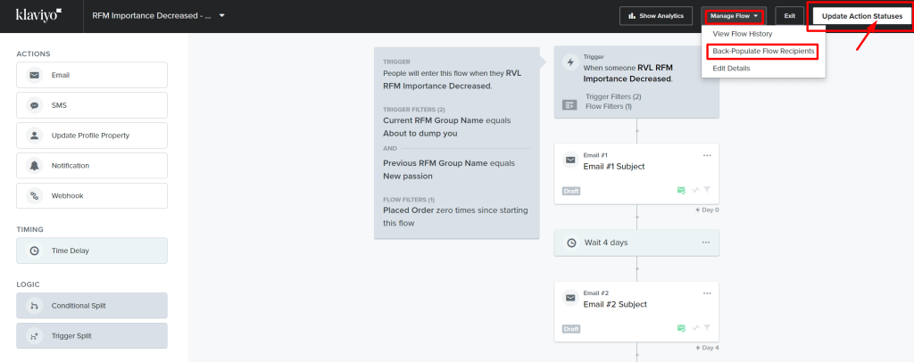The width and height of the screenshot is (914, 362).
Task: Add the Email action from sidebar
Action: 91,75
